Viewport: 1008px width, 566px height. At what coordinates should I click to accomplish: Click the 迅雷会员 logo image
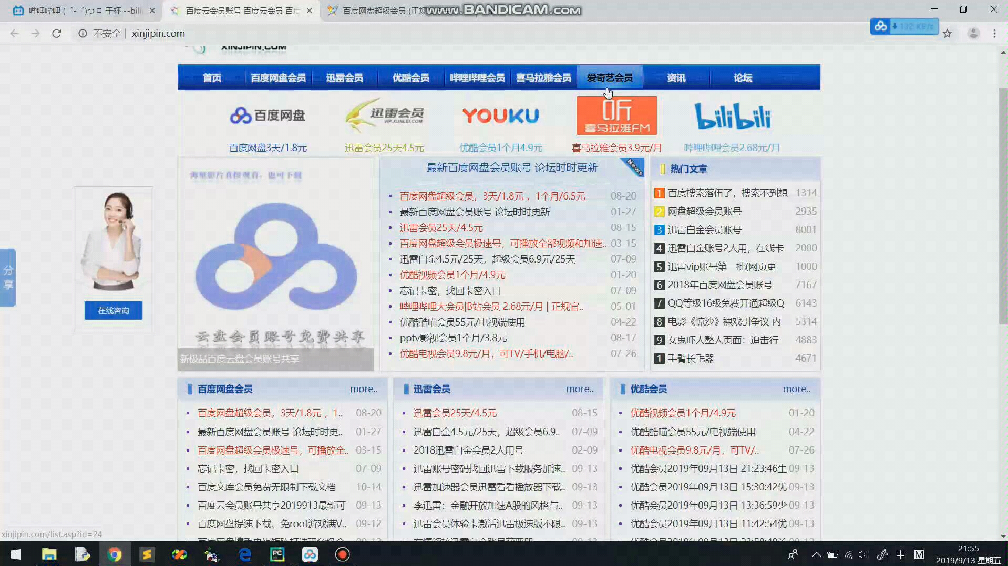(384, 116)
